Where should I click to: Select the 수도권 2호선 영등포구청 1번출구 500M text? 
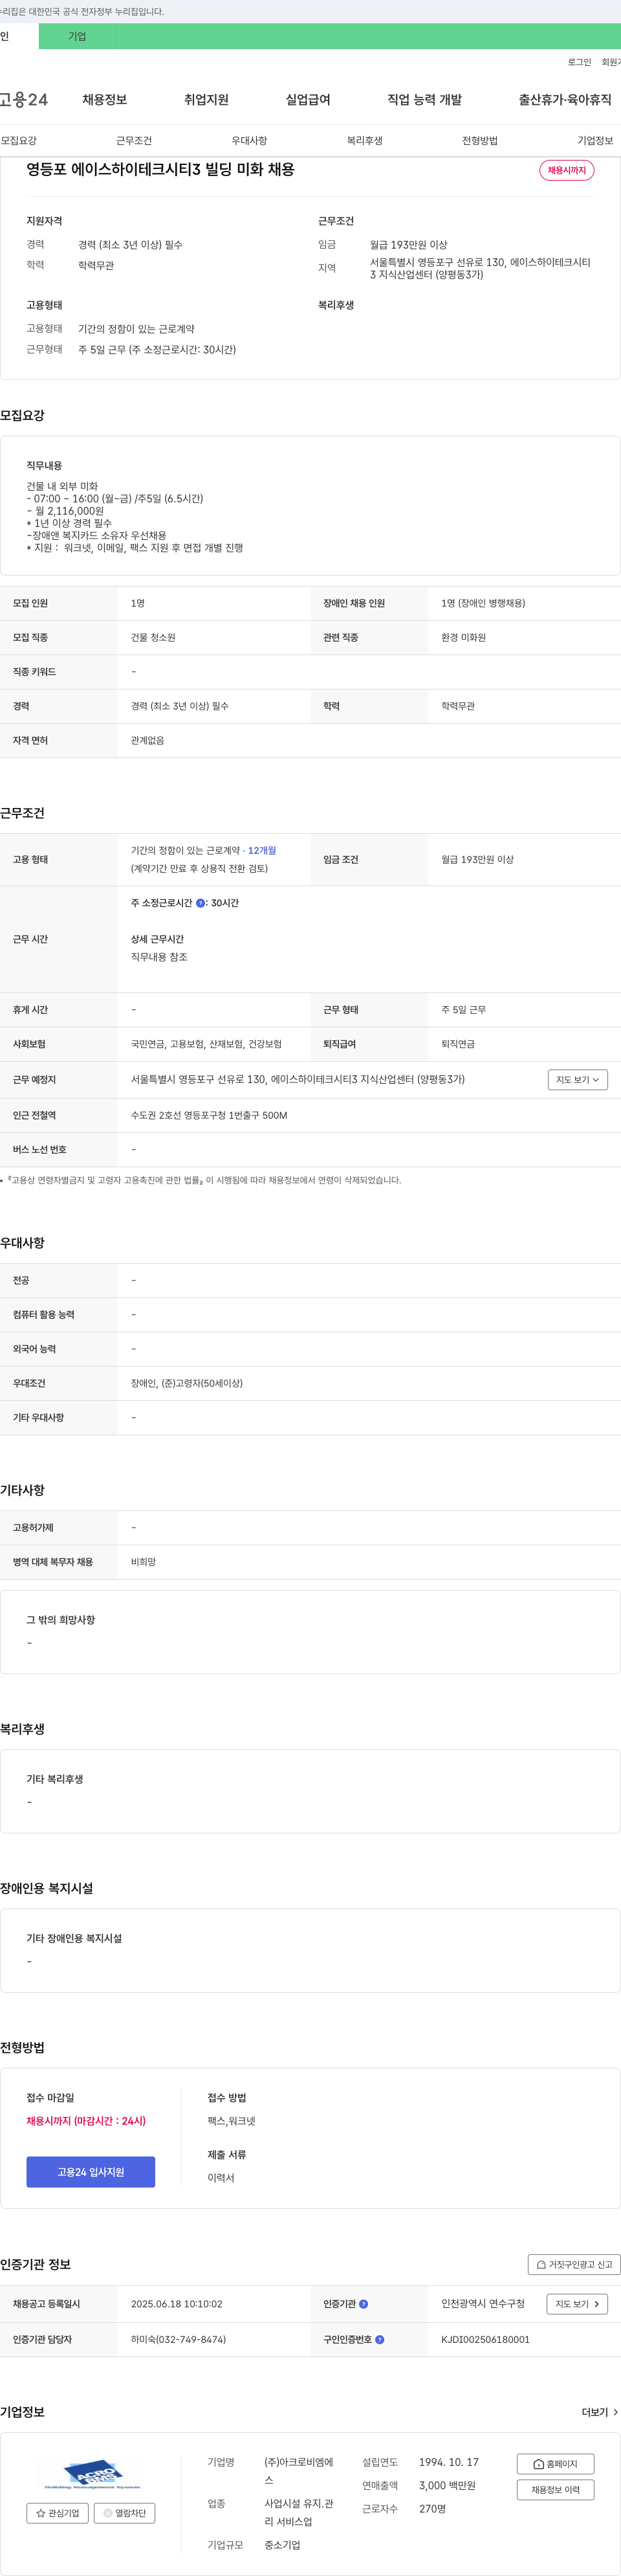click(x=209, y=1115)
